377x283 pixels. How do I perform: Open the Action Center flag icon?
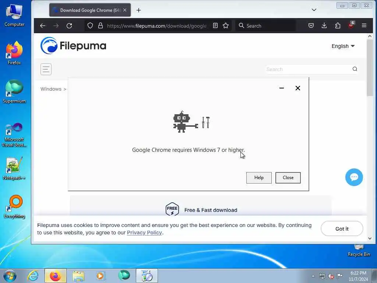339,276
